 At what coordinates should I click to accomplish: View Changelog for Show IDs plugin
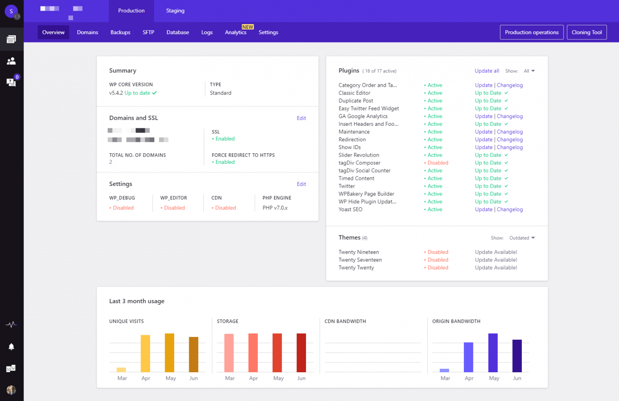click(x=510, y=147)
